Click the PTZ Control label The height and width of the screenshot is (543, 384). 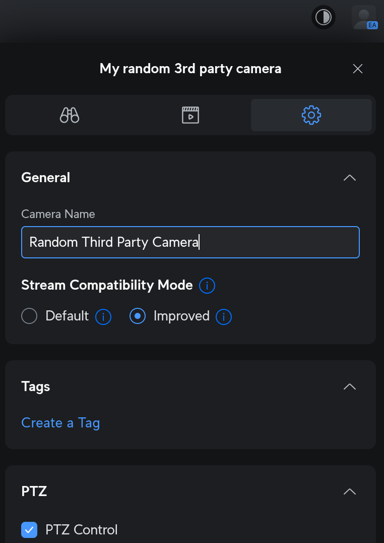pyautogui.click(x=82, y=530)
